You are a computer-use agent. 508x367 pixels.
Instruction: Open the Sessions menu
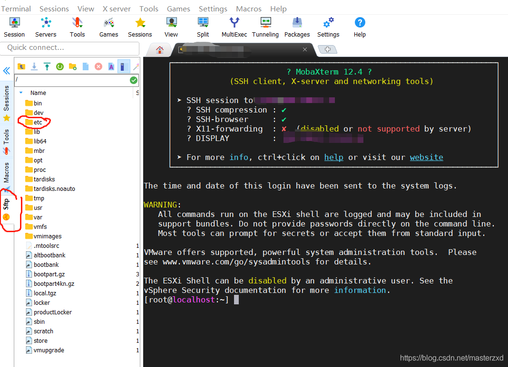[54, 9]
